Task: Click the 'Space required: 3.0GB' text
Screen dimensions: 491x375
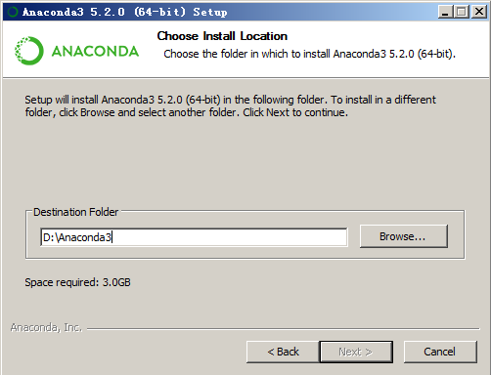Action: pyautogui.click(x=77, y=282)
